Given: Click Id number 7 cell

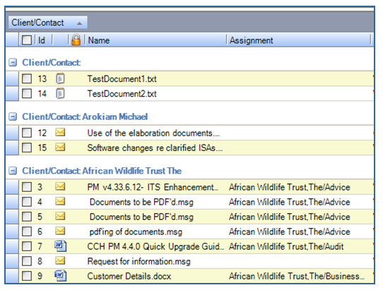Looking at the screenshot, I should click(40, 246).
